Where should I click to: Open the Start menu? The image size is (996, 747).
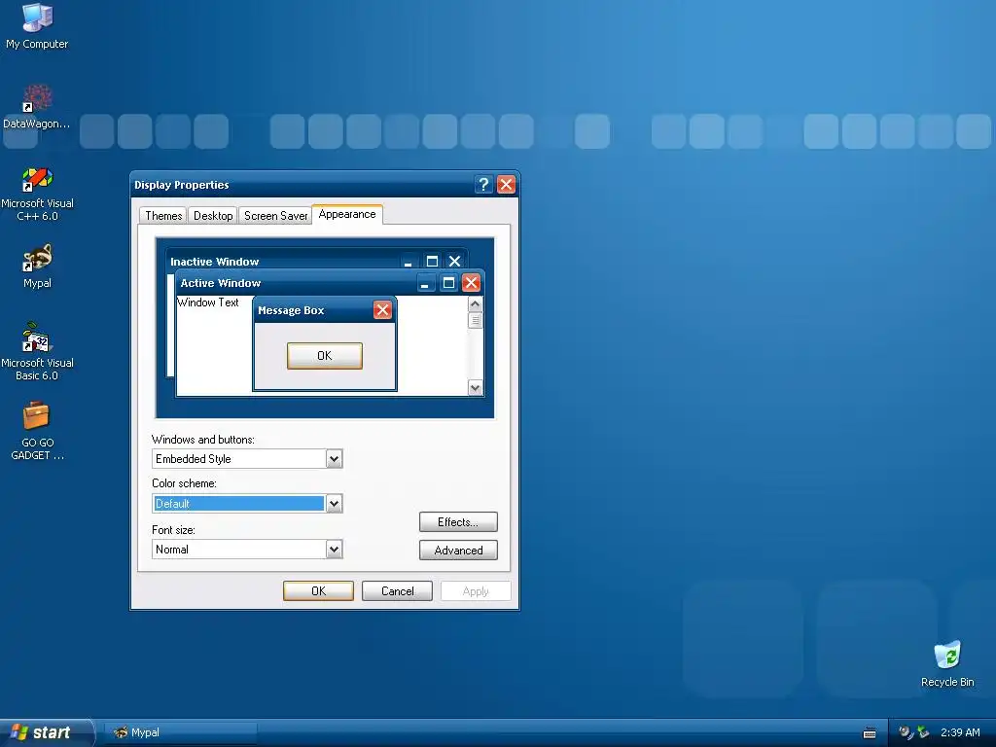pos(46,732)
